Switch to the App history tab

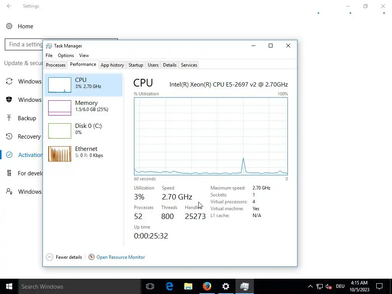[112, 65]
